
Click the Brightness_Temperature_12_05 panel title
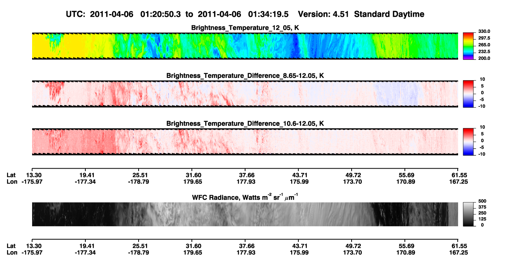click(245, 28)
